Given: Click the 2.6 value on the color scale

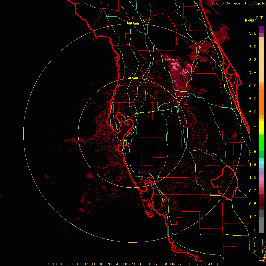Looking at the screenshot, I should pos(253,152).
